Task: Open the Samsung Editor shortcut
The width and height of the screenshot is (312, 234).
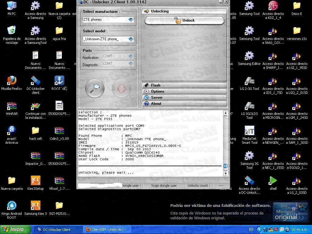Action: [249, 58]
